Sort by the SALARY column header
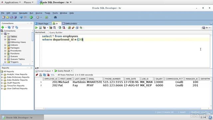213x120 pixels. pyautogui.click(x=158, y=79)
